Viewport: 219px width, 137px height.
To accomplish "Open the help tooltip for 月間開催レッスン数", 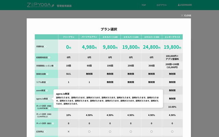I will (x=55, y=66).
